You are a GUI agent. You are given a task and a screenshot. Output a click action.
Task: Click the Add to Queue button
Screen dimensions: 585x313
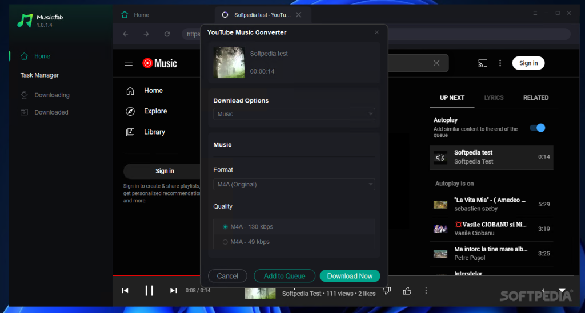pos(285,276)
